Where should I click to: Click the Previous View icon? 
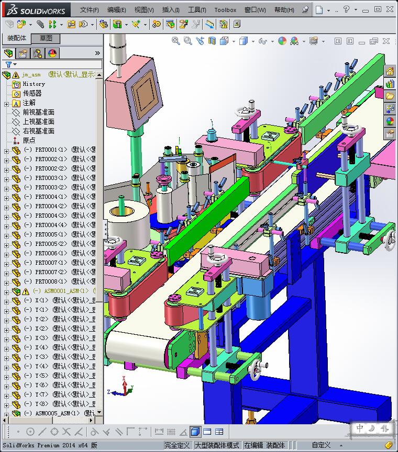tap(200, 41)
